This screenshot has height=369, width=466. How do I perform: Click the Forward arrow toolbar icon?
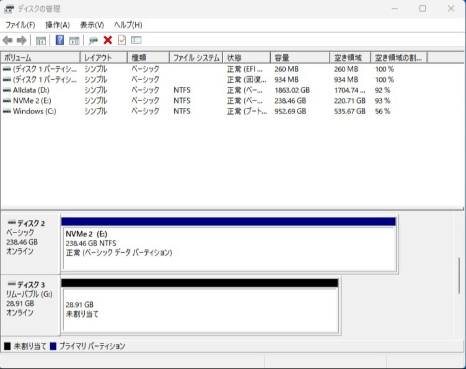[x=21, y=40]
